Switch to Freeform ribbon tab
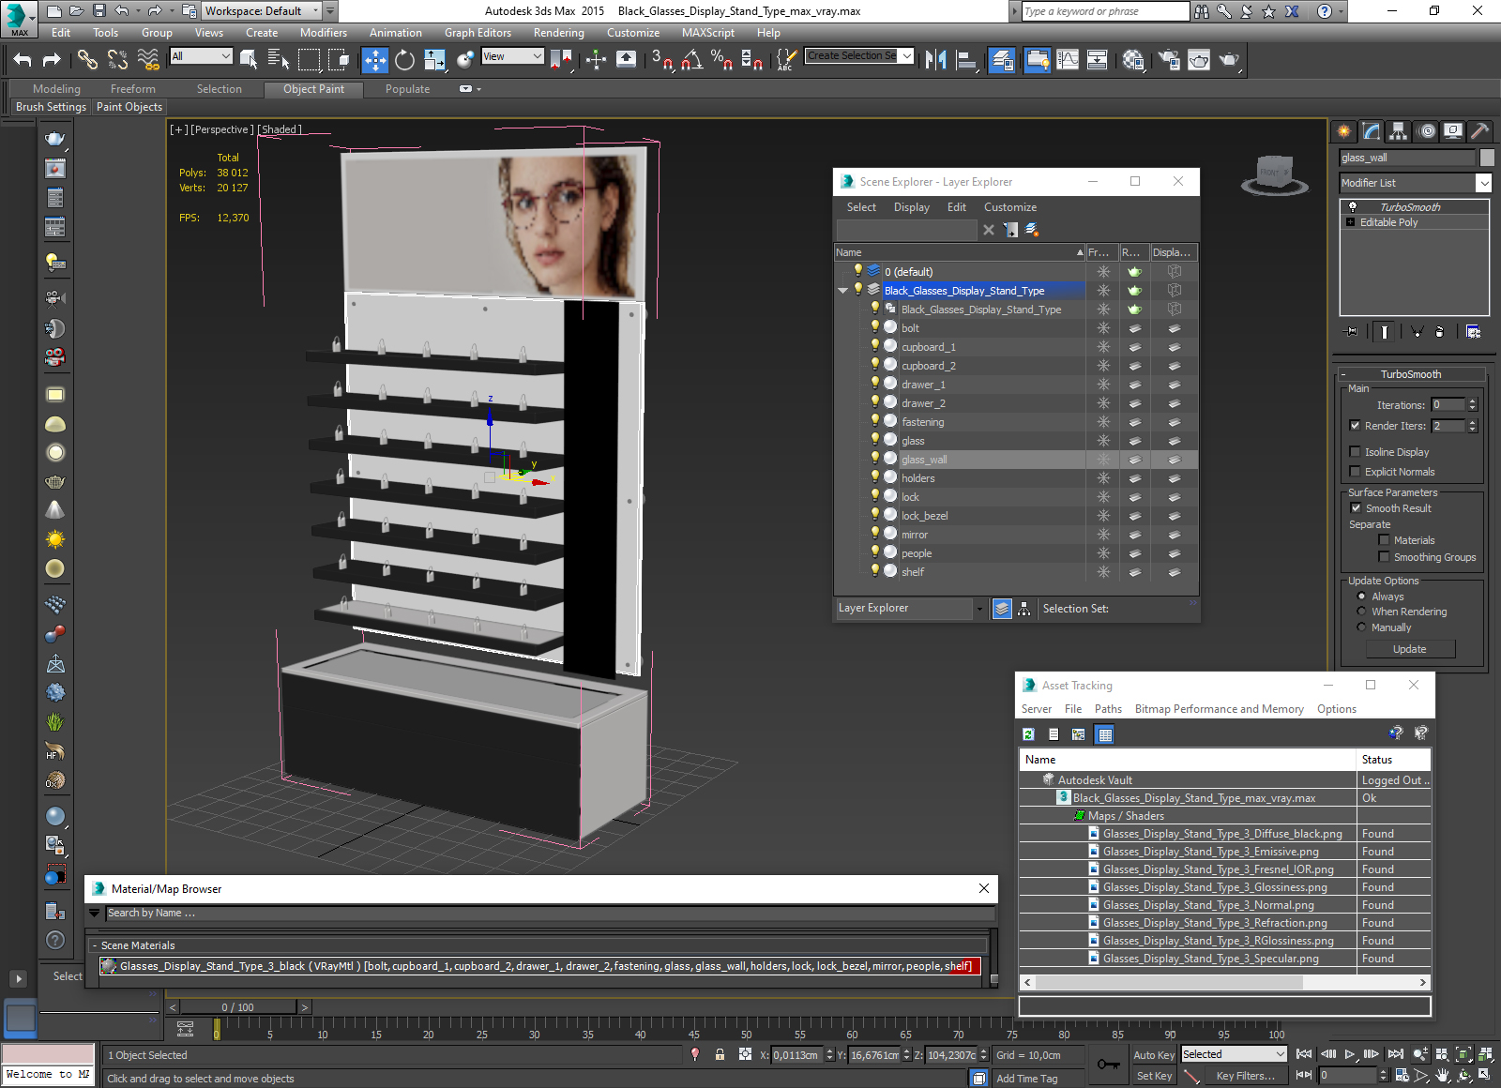This screenshot has height=1088, width=1501. tap(133, 89)
